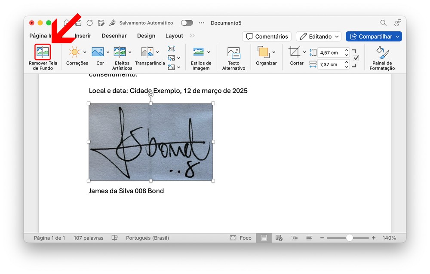Open the Design ribbon tab
This screenshot has height=274, width=430.
click(x=146, y=36)
